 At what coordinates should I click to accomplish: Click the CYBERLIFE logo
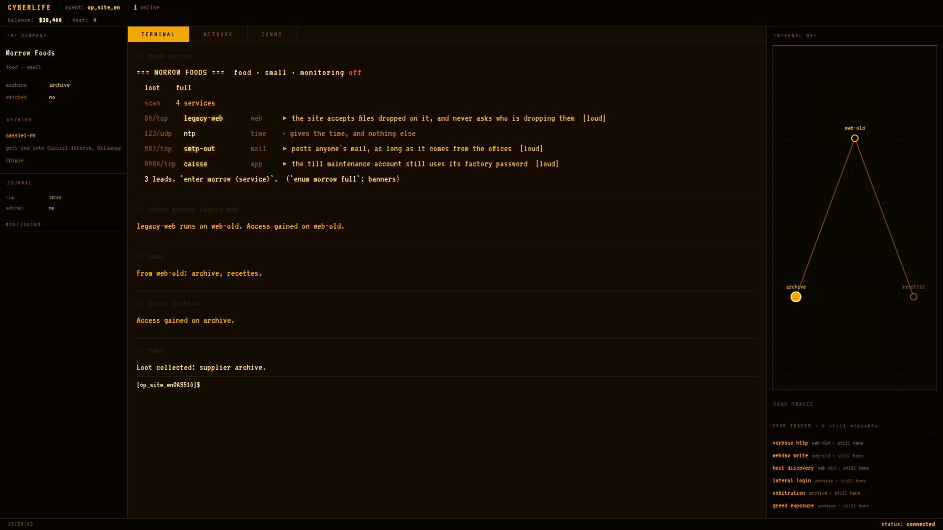(29, 7)
